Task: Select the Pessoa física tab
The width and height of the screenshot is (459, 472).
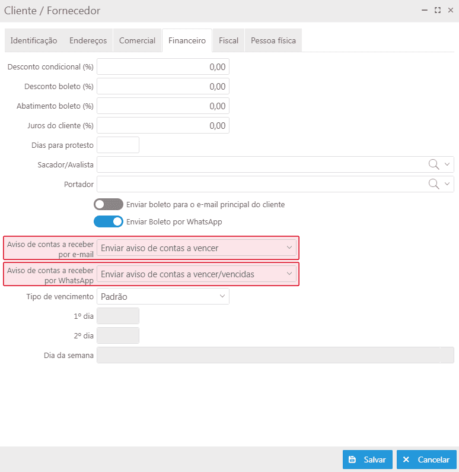Action: click(x=273, y=40)
